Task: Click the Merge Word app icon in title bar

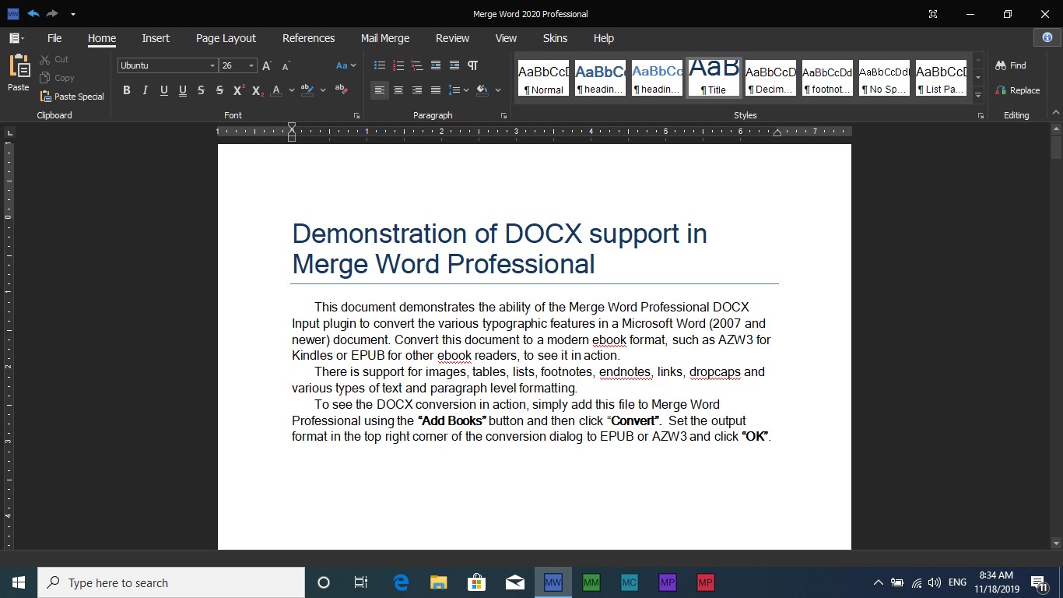Action: [12, 14]
